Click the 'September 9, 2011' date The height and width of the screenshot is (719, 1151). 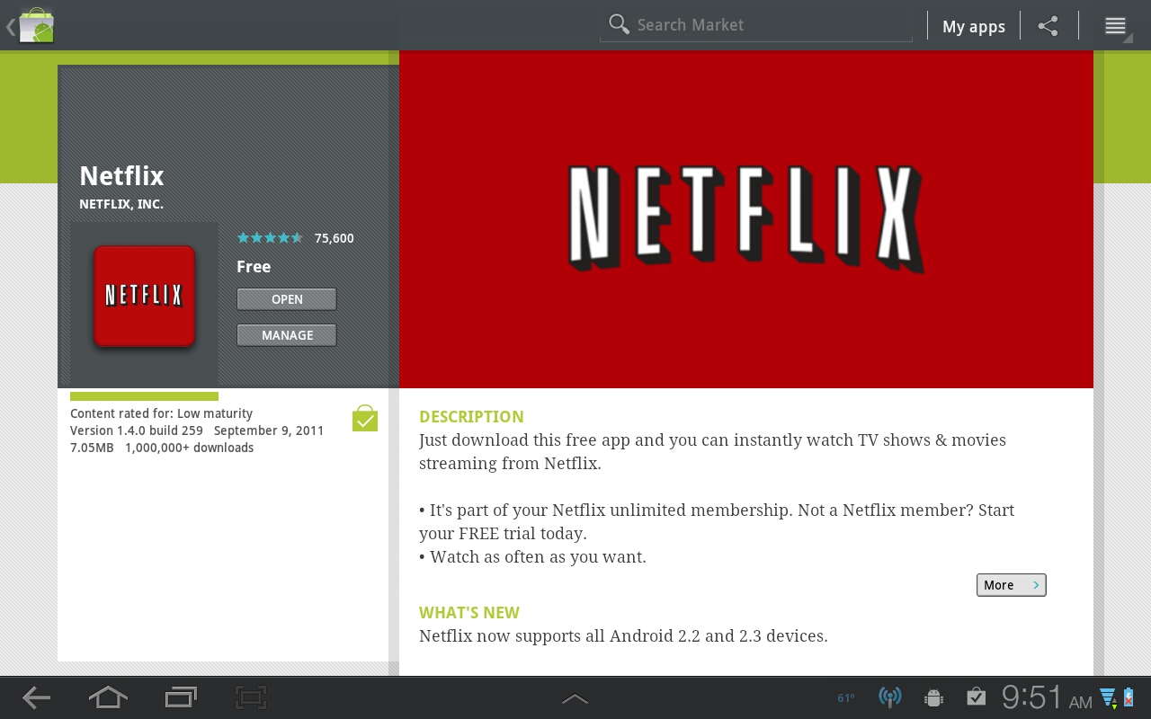tap(269, 431)
